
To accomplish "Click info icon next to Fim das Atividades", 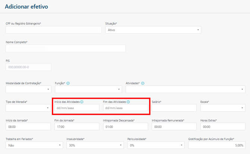I will click(128, 102).
